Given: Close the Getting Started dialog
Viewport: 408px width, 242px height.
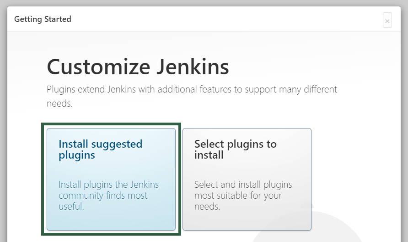Looking at the screenshot, I should pyautogui.click(x=387, y=20).
